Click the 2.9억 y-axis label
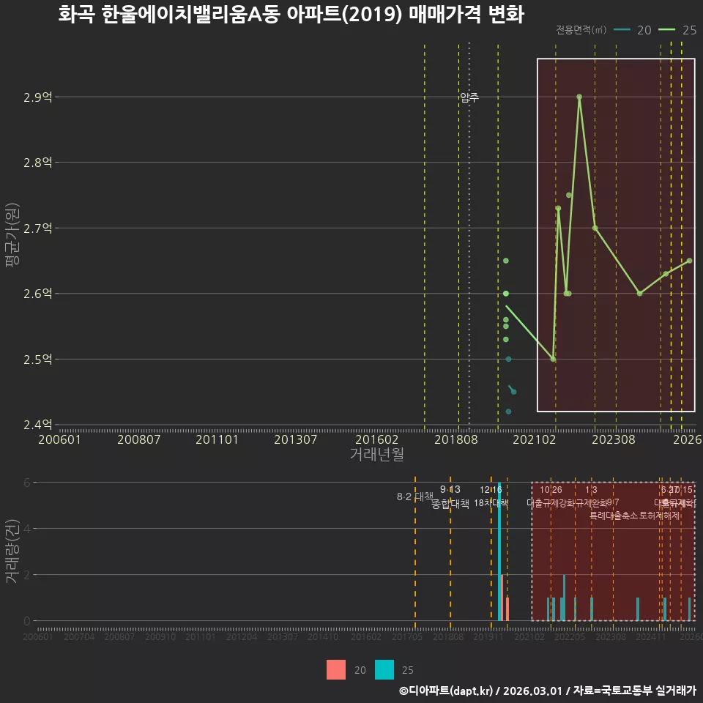 (x=37, y=97)
